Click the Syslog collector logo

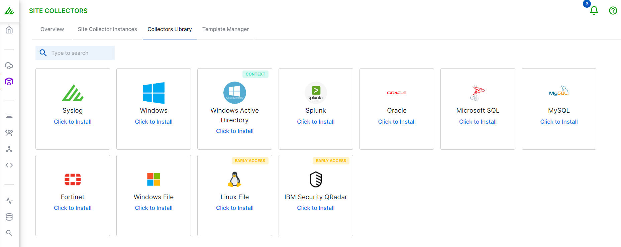coord(73,93)
